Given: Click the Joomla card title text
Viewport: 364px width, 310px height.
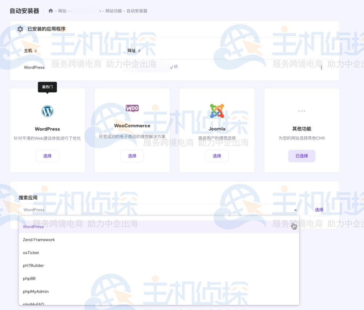Looking at the screenshot, I should 217,129.
